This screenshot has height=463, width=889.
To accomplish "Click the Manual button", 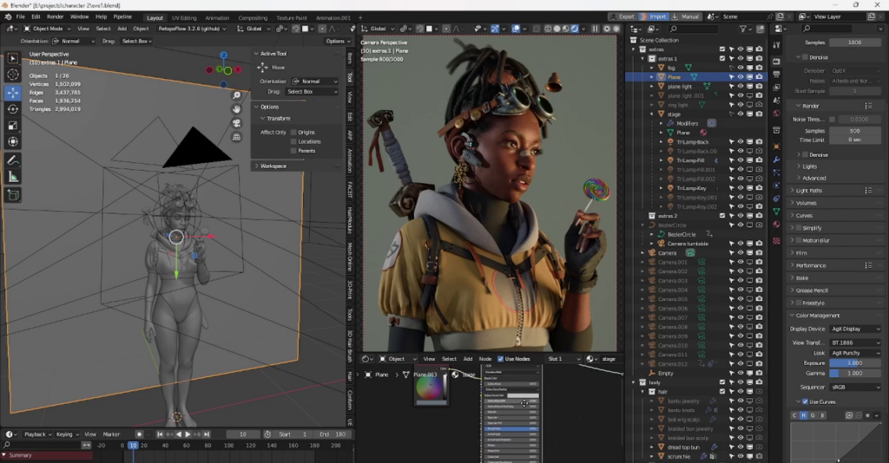I will (686, 17).
